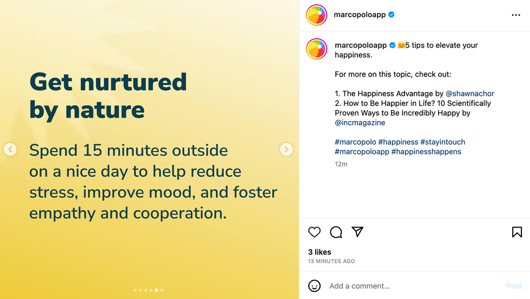Open the @incmagazine profile link
The width and height of the screenshot is (530, 299).
[360, 123]
